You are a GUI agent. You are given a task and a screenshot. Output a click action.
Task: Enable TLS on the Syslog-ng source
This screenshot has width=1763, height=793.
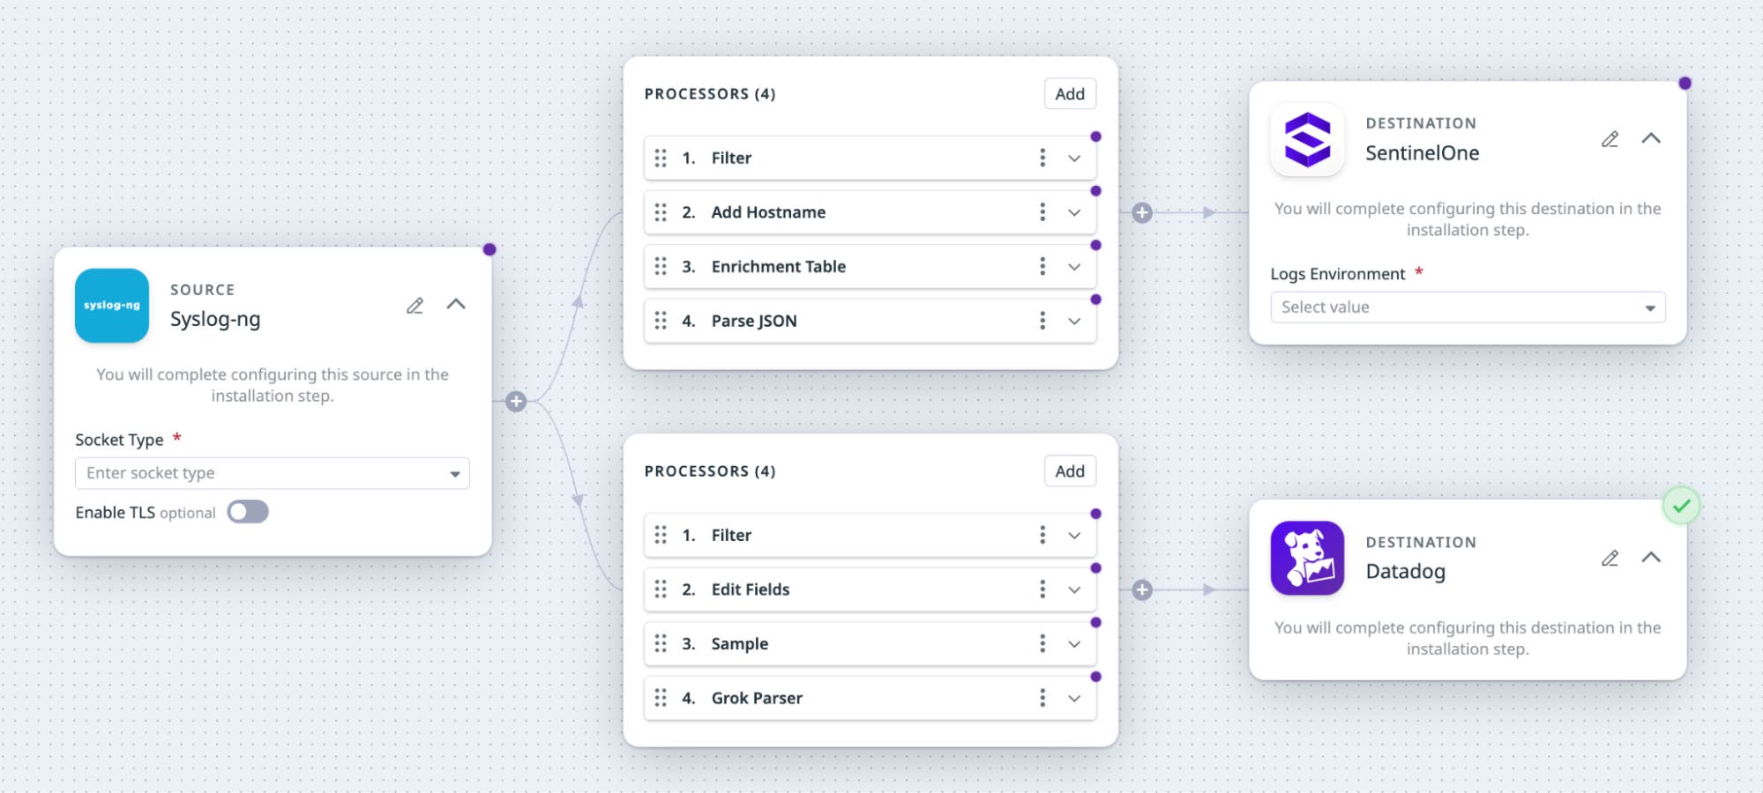(248, 511)
